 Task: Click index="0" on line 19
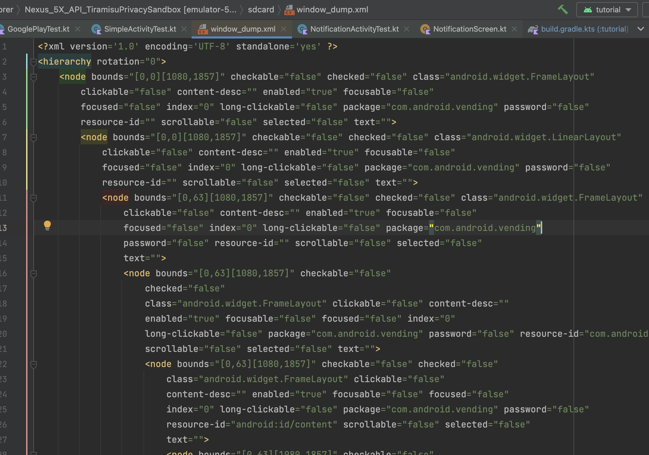[x=431, y=319]
